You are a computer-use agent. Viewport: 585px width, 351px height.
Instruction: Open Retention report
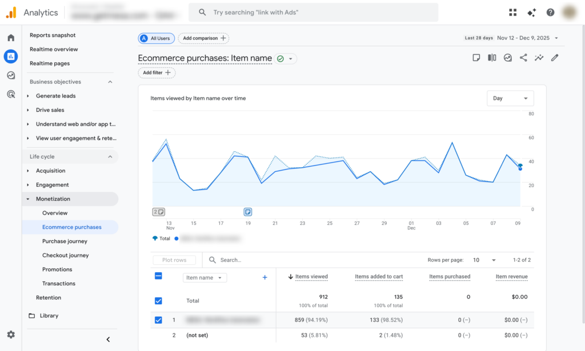[x=49, y=298]
